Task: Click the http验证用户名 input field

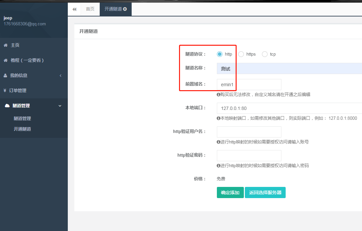Action: tap(249, 132)
